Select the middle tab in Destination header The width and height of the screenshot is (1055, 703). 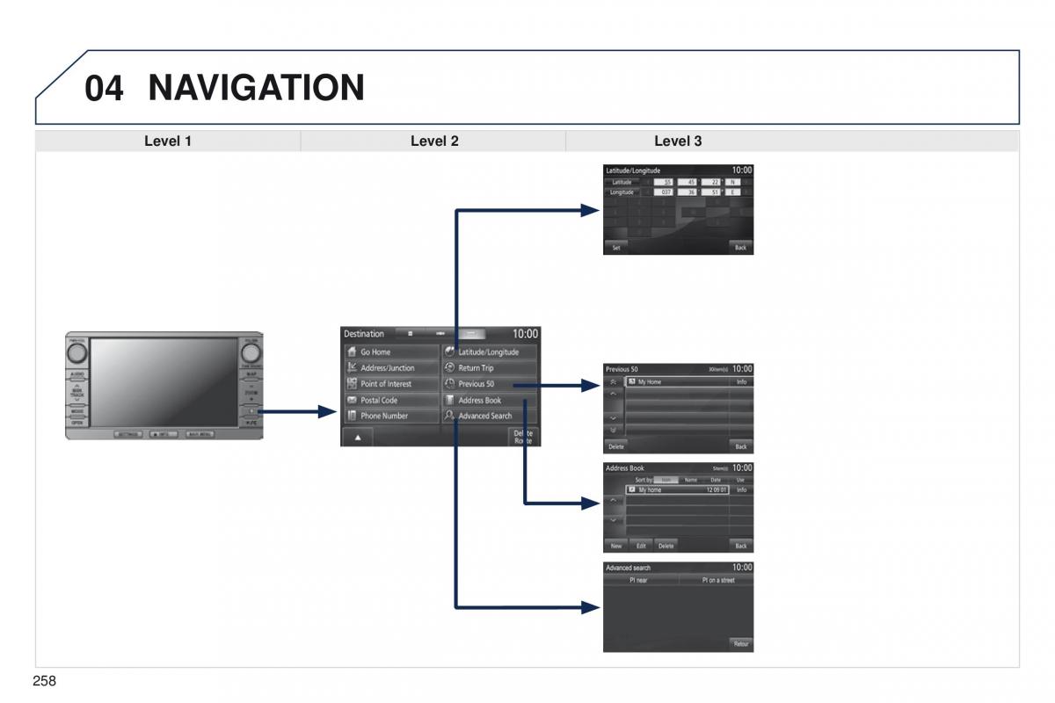click(440, 334)
